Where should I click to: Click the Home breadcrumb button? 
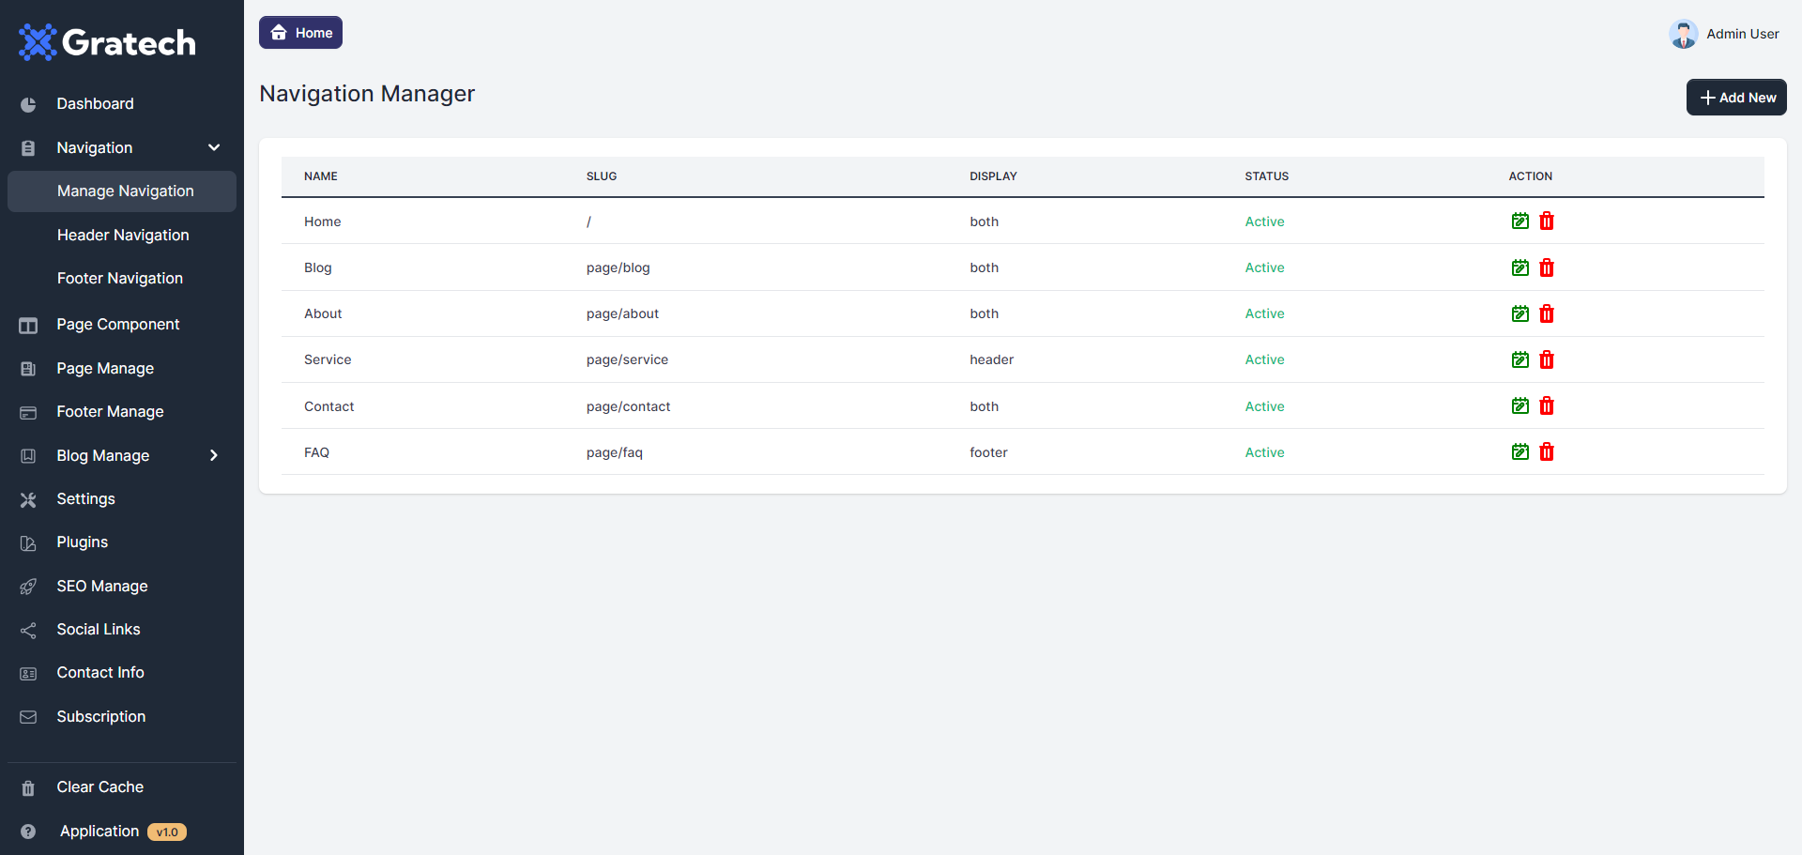pyautogui.click(x=300, y=33)
